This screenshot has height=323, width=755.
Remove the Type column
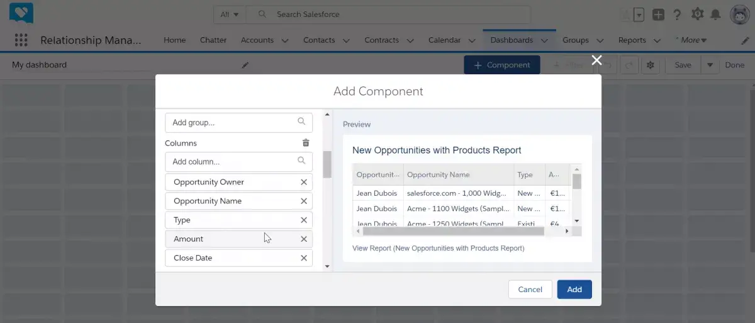pyautogui.click(x=304, y=220)
